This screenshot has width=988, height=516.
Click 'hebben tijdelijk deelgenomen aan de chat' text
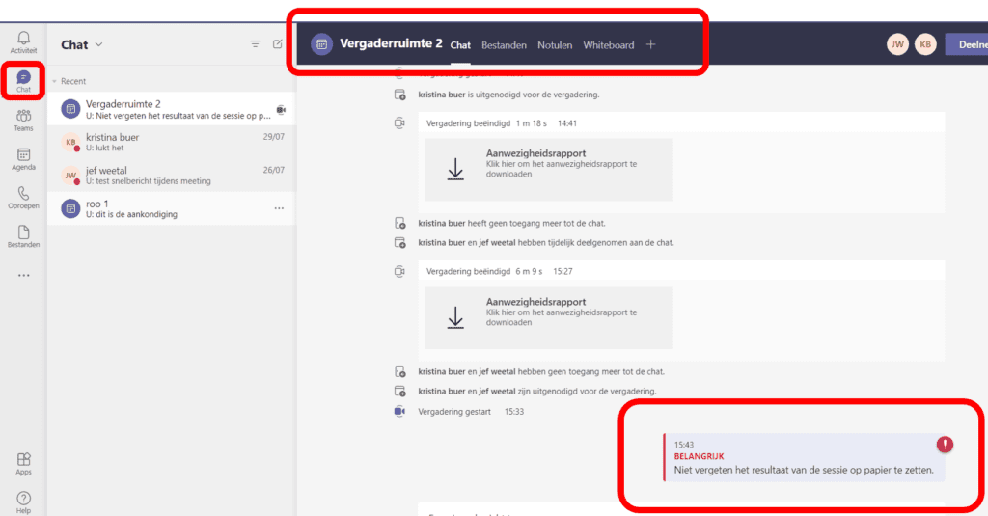(595, 242)
